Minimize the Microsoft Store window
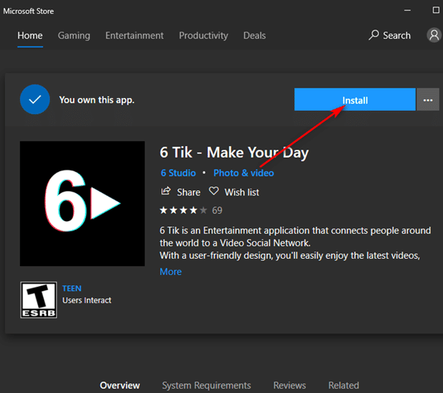Image resolution: width=443 pixels, height=393 pixels. pos(407,10)
